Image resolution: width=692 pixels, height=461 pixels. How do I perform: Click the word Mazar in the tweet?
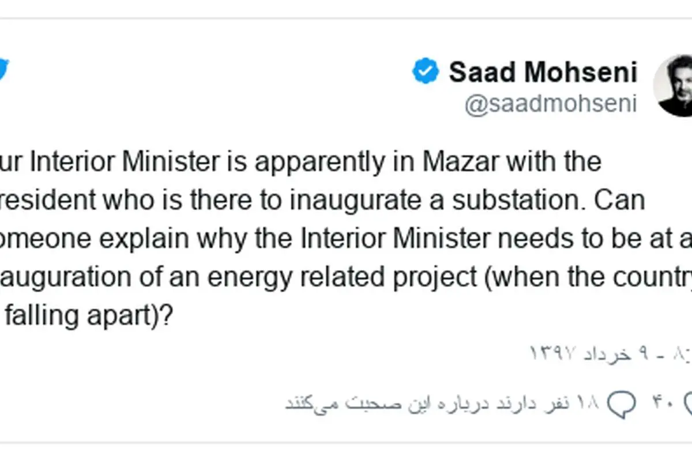pyautogui.click(x=461, y=163)
